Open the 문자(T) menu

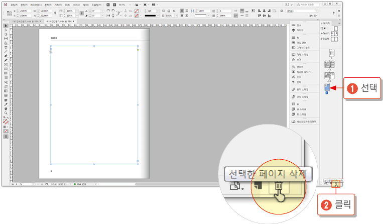pyautogui.click(x=48, y=5)
